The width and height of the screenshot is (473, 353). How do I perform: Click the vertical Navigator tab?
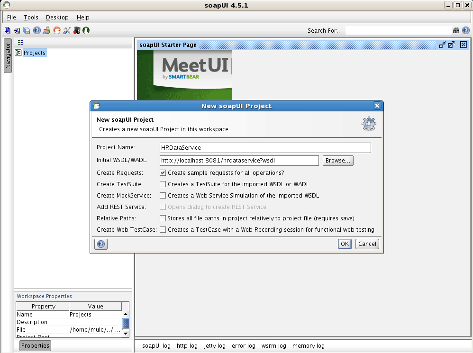click(8, 56)
